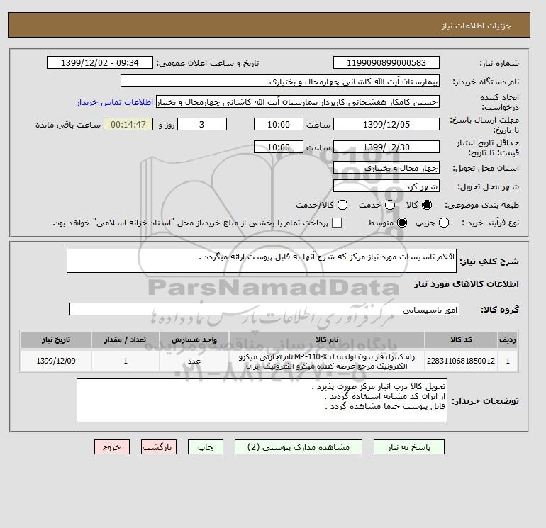Toggle the اسناد خزانه اسلامی payment checkbox

click(337, 223)
